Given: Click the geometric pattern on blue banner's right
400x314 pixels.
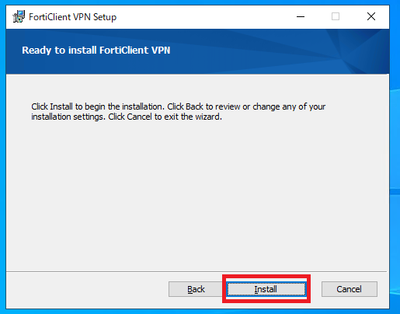Looking at the screenshot, I should point(357,51).
